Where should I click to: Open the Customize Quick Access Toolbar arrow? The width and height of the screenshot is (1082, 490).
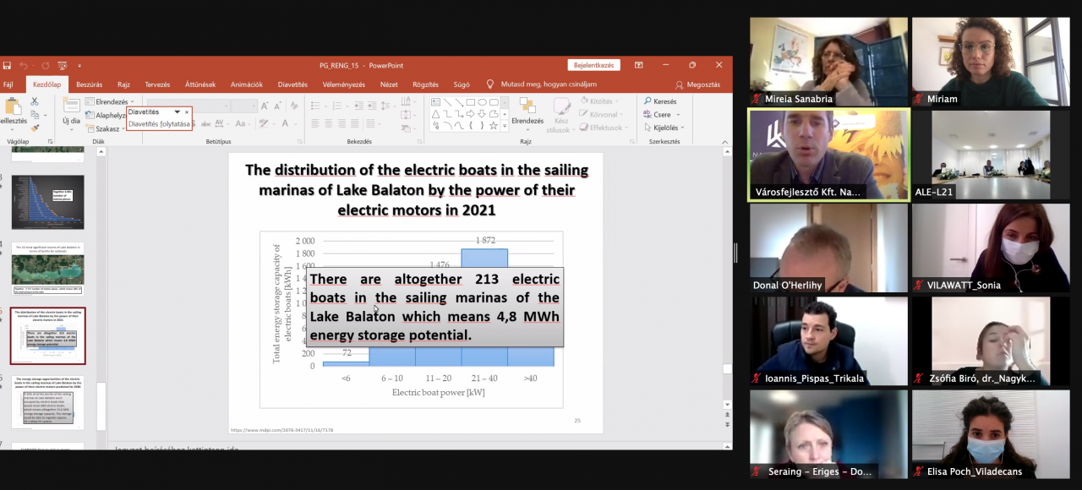pos(79,65)
